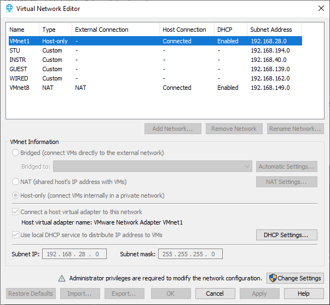Viewport: 330px width, 305px height.
Task: Open Automatic Settings
Action: click(287, 166)
